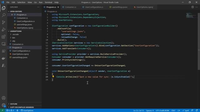Split the editor to the right
200x112 pixels.
[x=192, y=7]
